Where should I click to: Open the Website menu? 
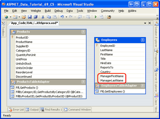pyautogui.click(x=36, y=11)
